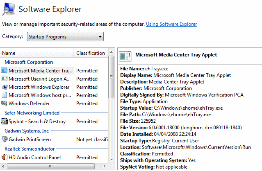Open the Category dropdown showing Startup Programs
The height and width of the screenshot is (171, 262).
[x=65, y=37]
